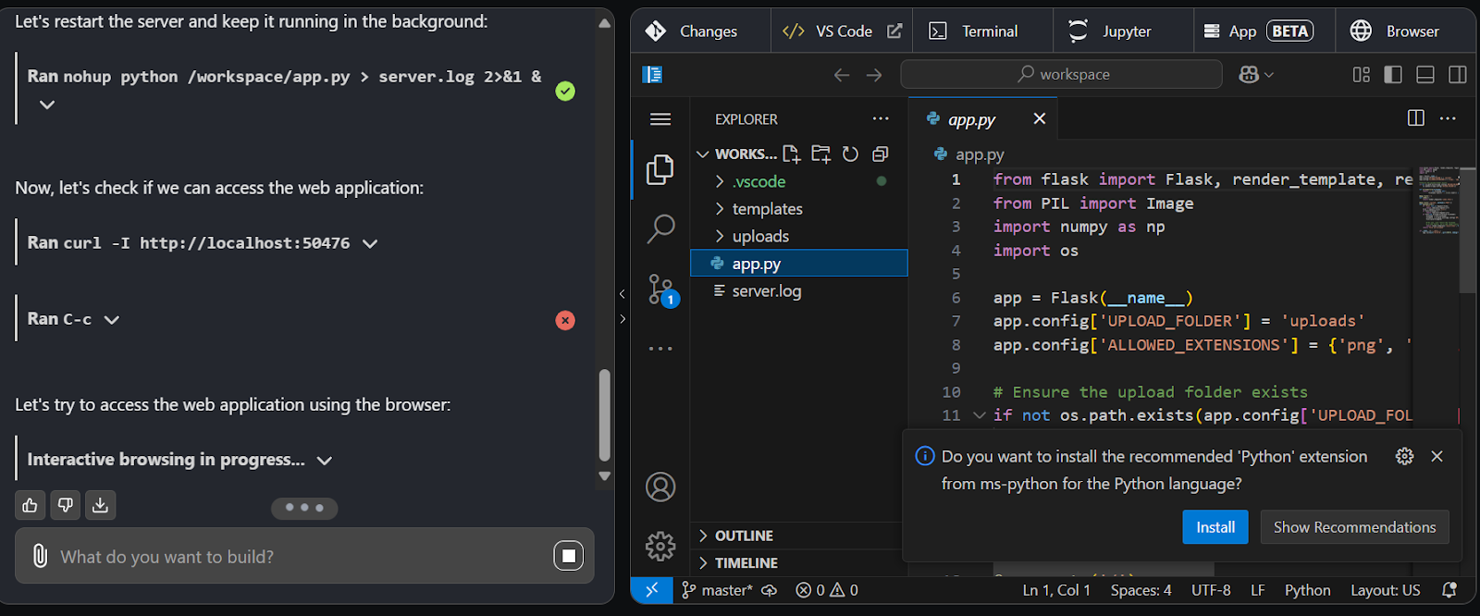Click the Show Recommendations button
This screenshot has width=1480, height=616.
coord(1355,527)
